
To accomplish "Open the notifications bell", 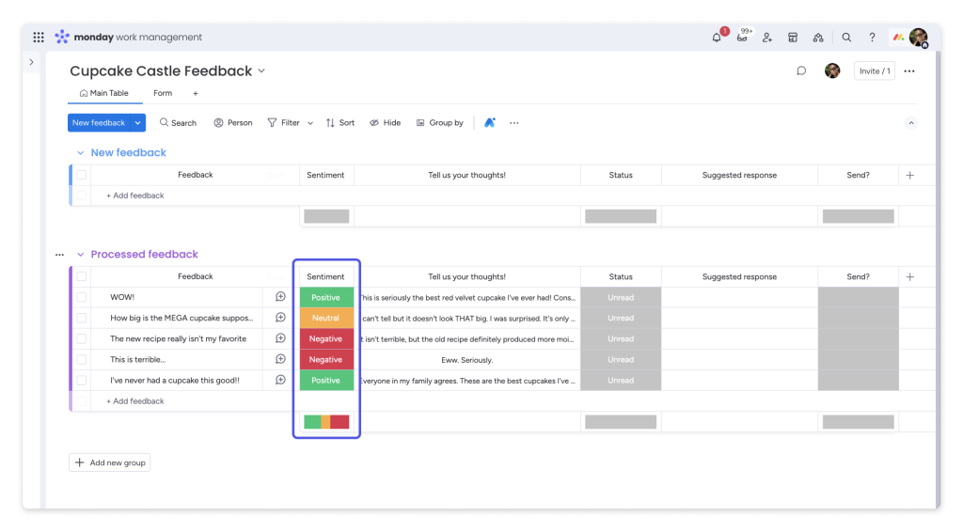I will 717,38.
